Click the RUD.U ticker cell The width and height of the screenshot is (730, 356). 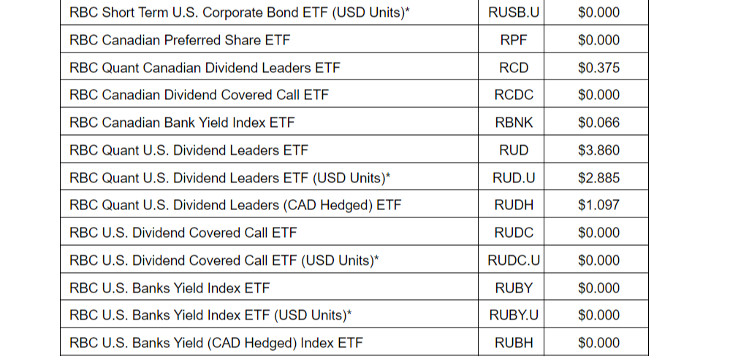[514, 178]
